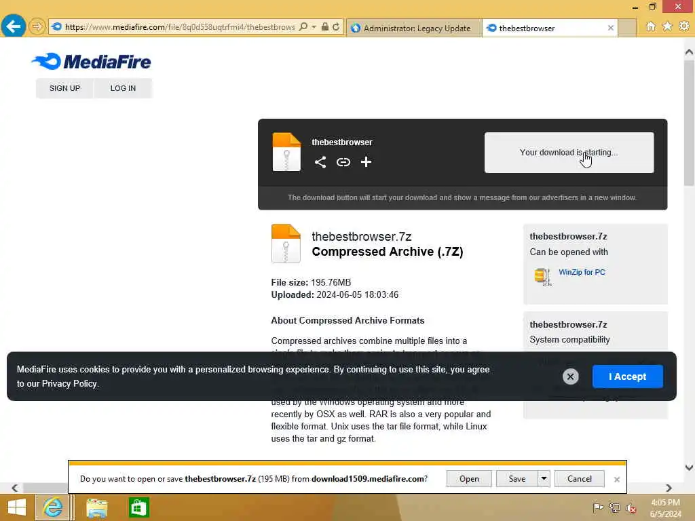Open a new tab with the blank tab button

(627, 28)
